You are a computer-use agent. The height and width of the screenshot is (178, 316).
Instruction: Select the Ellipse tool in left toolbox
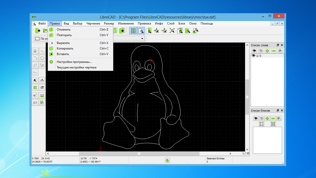(35, 65)
